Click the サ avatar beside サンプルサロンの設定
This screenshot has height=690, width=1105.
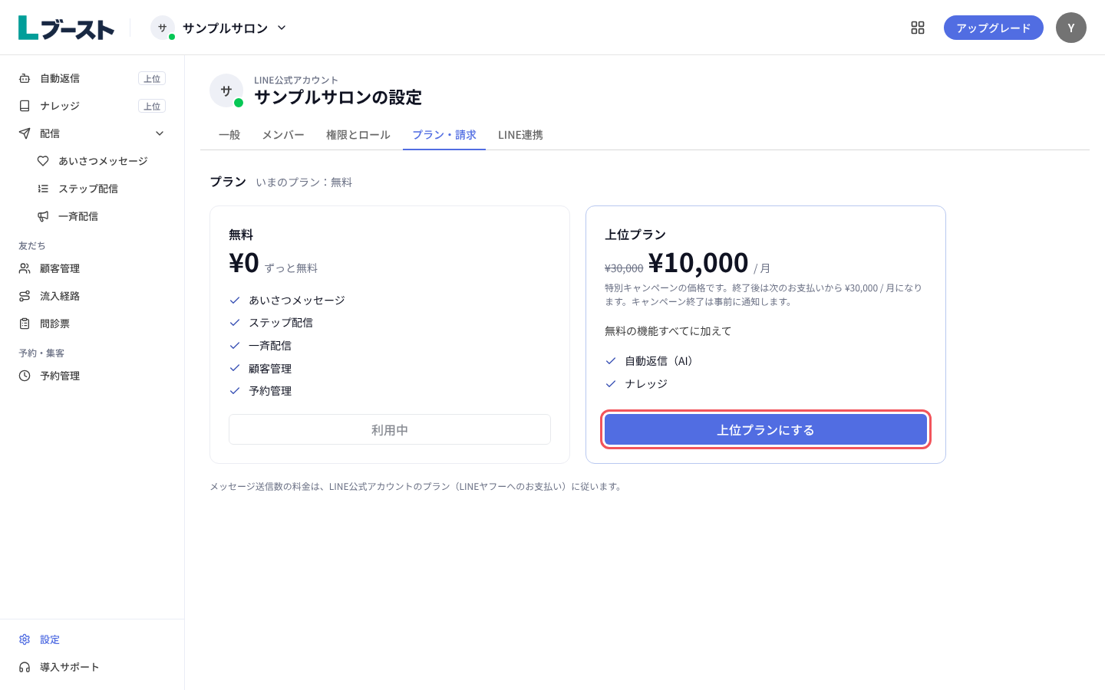point(226,90)
